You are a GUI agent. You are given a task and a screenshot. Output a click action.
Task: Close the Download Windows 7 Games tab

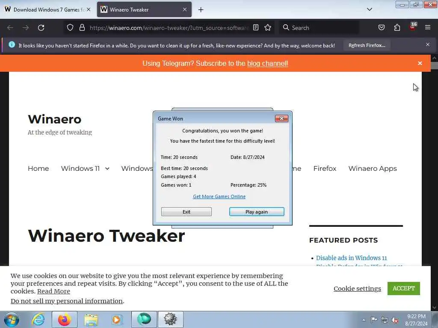click(x=89, y=9)
